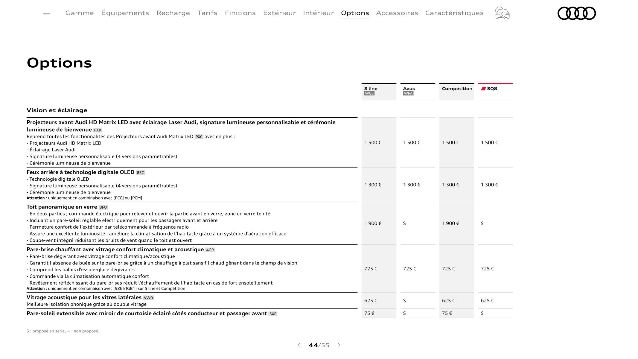This screenshot has height=359, width=638.
Task: Click the Options page heading
Action: coord(59,63)
